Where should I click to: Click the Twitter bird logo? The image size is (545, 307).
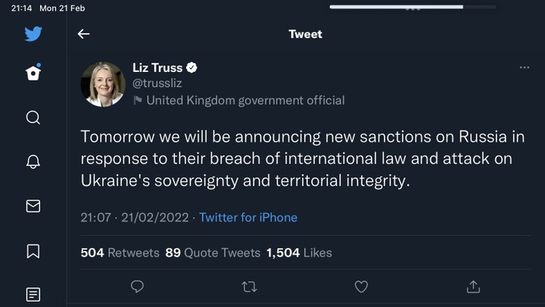tap(33, 34)
